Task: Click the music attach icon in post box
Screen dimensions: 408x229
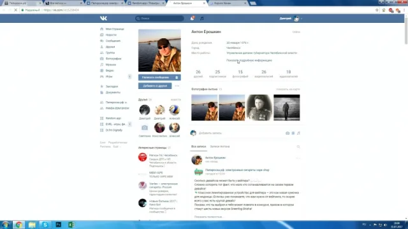Action: [298, 133]
